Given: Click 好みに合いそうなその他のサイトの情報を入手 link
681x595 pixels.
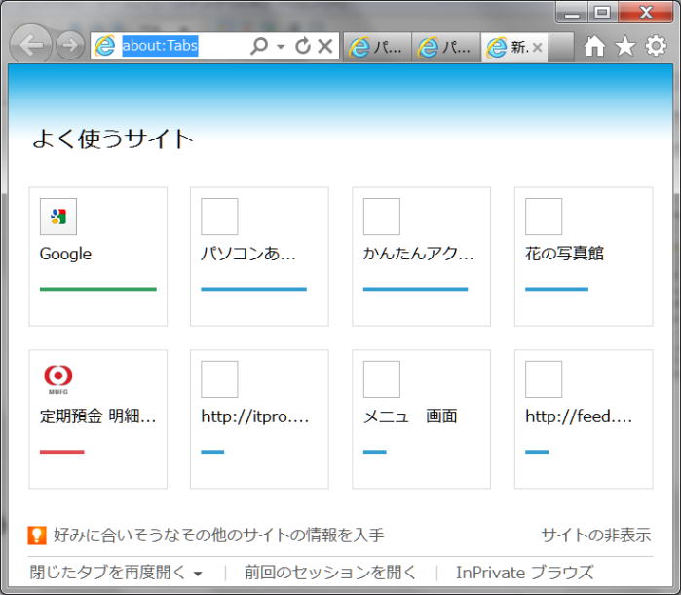Looking at the screenshot, I should (219, 535).
